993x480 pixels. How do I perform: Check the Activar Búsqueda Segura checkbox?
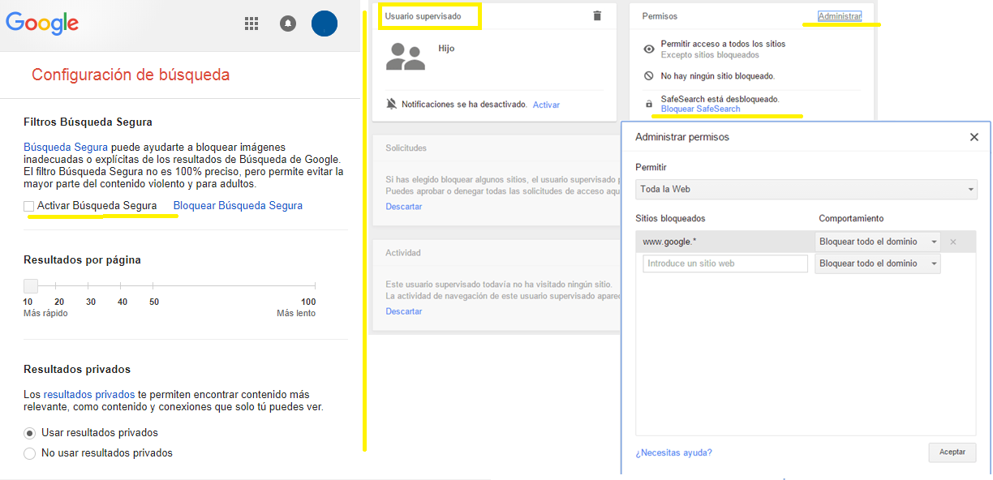(29, 207)
